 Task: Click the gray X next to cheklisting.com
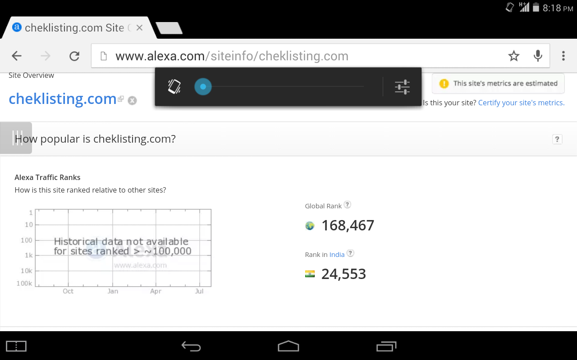click(132, 100)
